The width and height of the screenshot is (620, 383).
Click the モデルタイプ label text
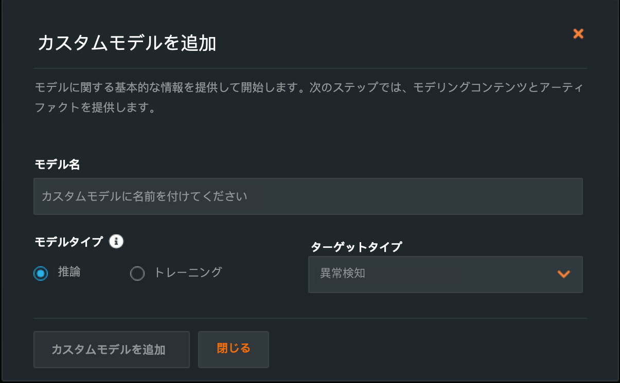69,242
